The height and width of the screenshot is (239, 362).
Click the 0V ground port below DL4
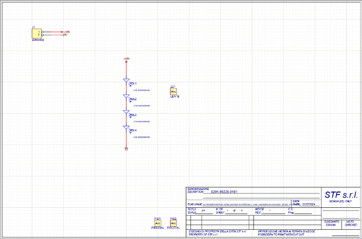click(126, 149)
